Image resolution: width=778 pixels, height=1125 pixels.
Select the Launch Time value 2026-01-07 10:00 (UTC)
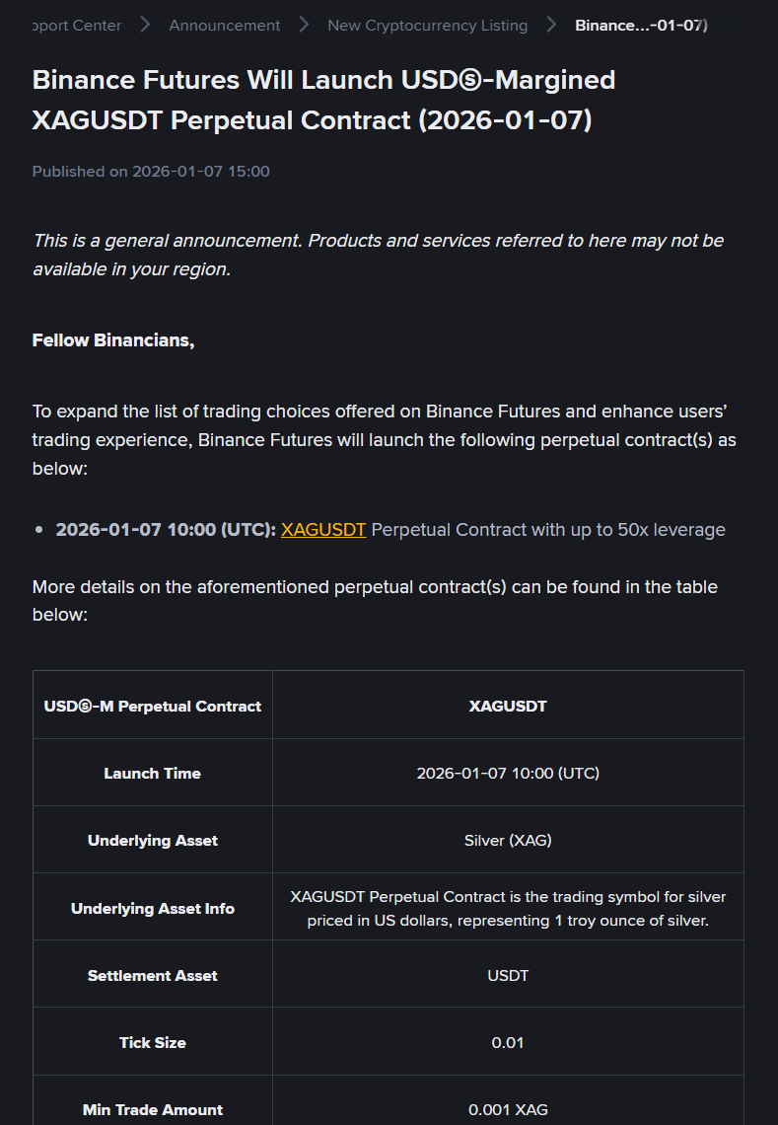click(x=508, y=774)
